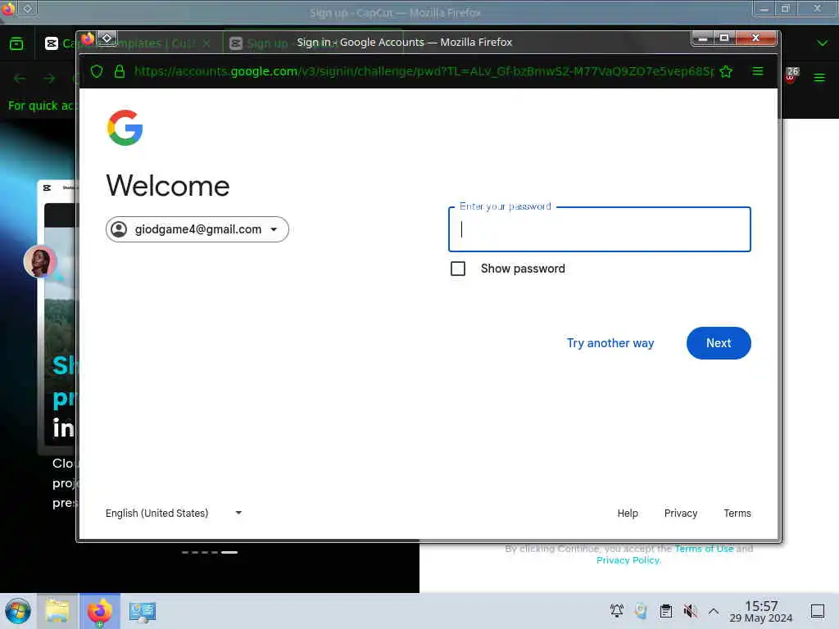Open the clipboard tray icon
This screenshot has width=839, height=629.
(665, 610)
